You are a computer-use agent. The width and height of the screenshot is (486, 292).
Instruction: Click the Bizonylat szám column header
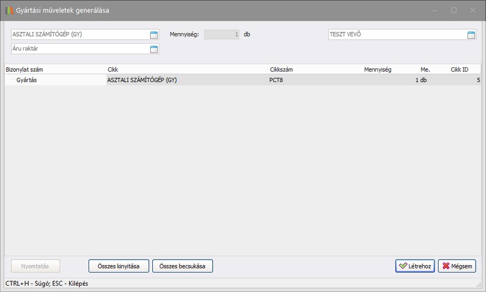coord(24,69)
